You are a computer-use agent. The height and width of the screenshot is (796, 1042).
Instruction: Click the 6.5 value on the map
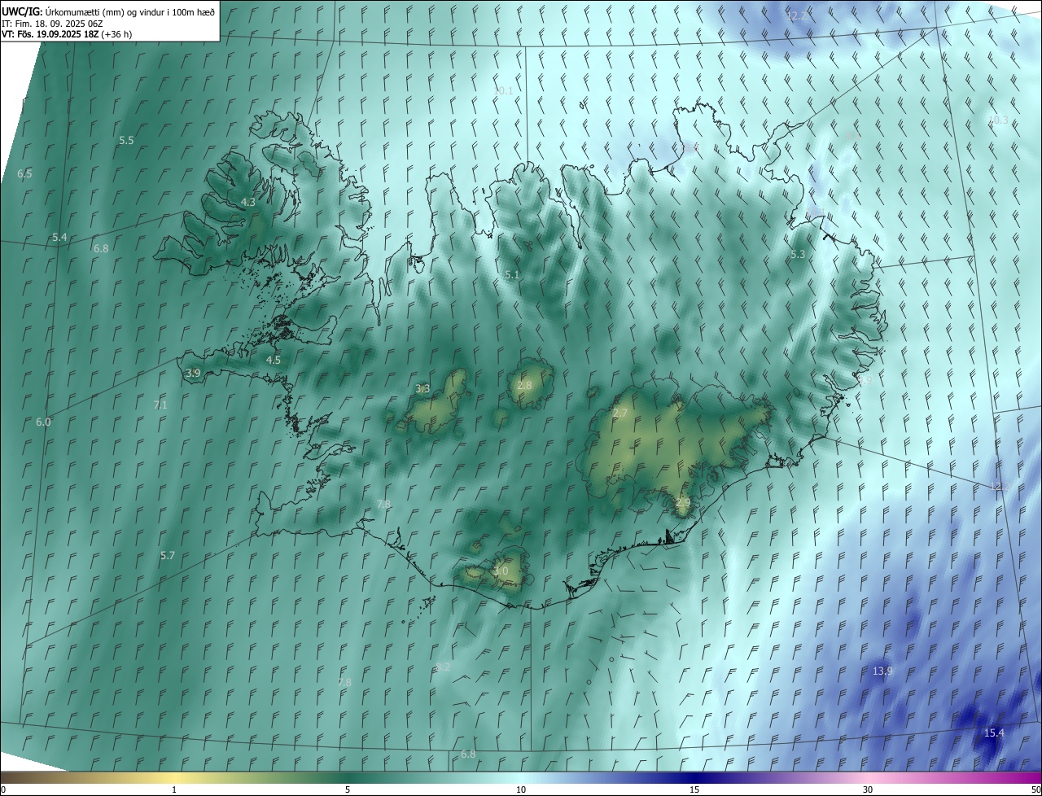tap(24, 174)
